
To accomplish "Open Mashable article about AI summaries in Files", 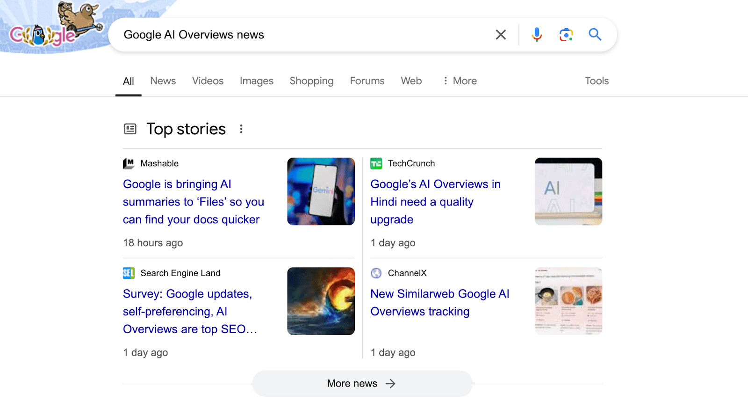I will pos(194,202).
